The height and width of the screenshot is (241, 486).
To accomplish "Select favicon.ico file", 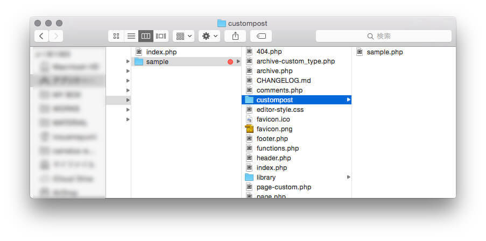I will (x=297, y=119).
